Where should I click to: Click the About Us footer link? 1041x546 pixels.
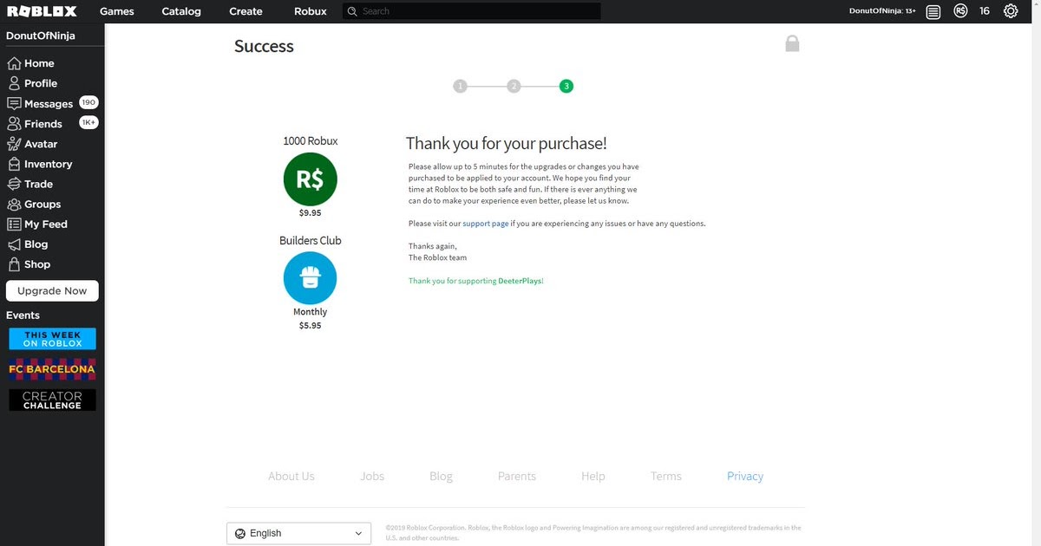tap(291, 476)
